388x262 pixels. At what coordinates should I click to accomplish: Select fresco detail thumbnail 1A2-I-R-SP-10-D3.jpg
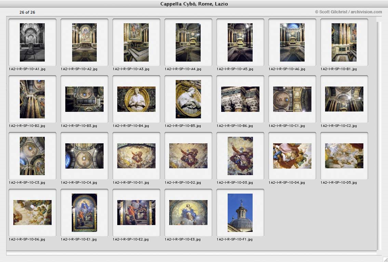240,156
